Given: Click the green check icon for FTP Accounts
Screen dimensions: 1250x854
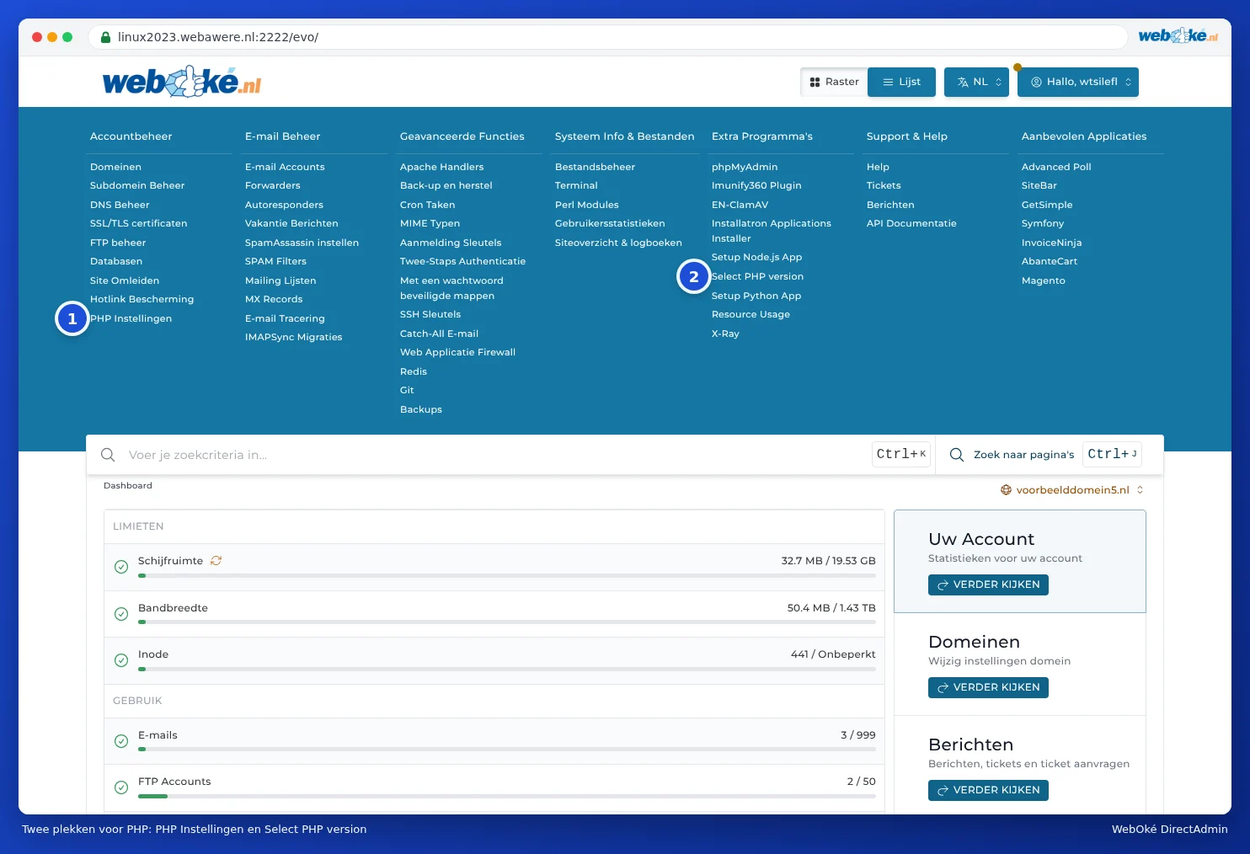Looking at the screenshot, I should 121,787.
